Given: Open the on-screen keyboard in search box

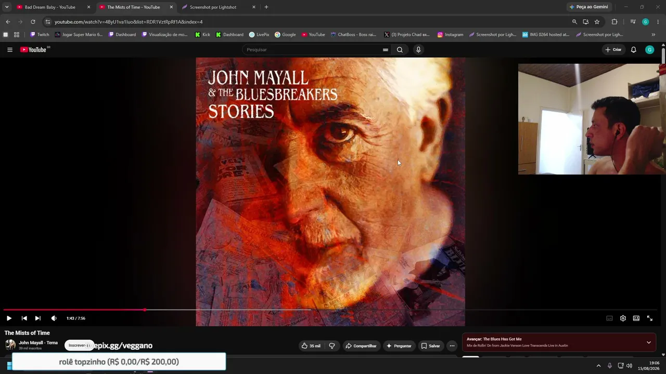Looking at the screenshot, I should tap(385, 50).
